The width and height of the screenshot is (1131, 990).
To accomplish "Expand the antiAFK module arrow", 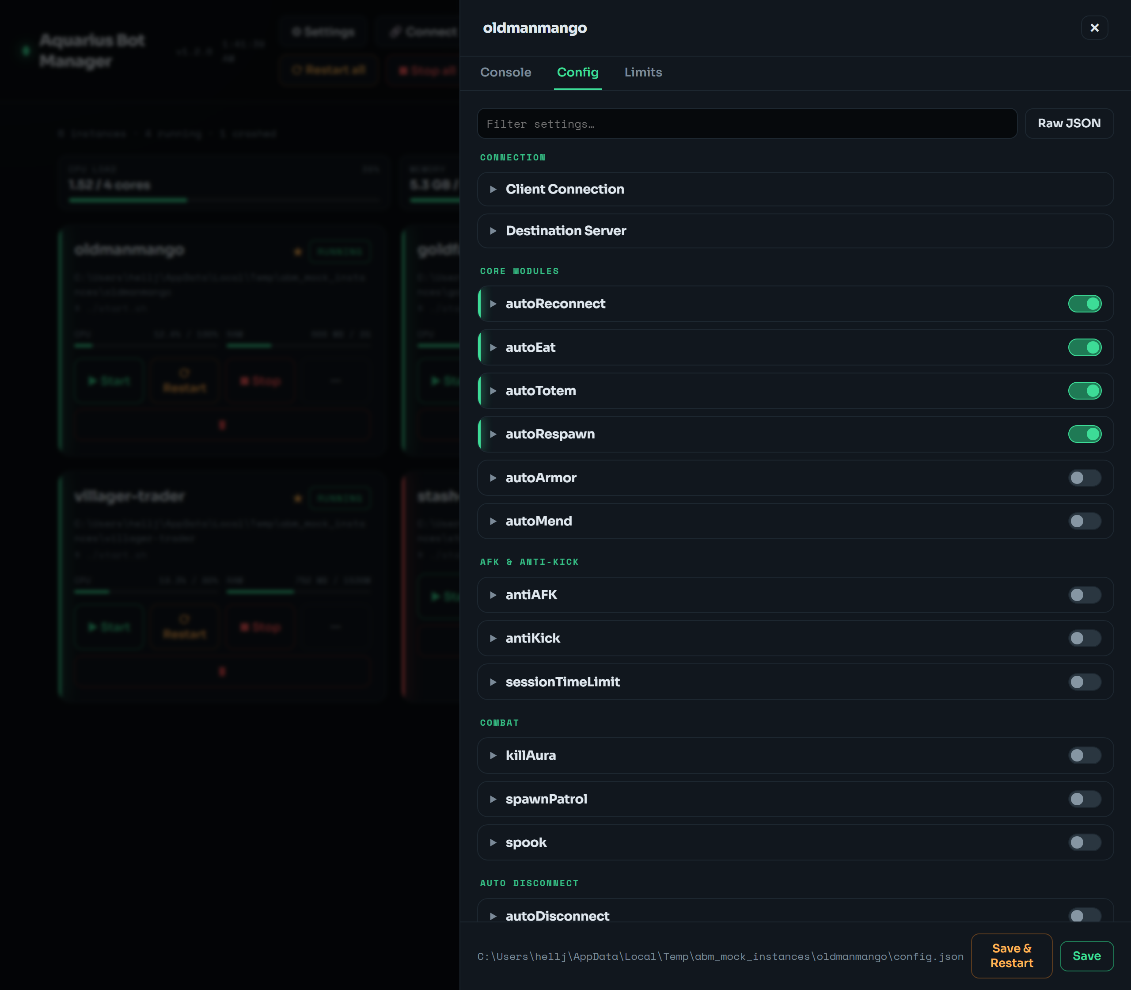I will (x=493, y=595).
